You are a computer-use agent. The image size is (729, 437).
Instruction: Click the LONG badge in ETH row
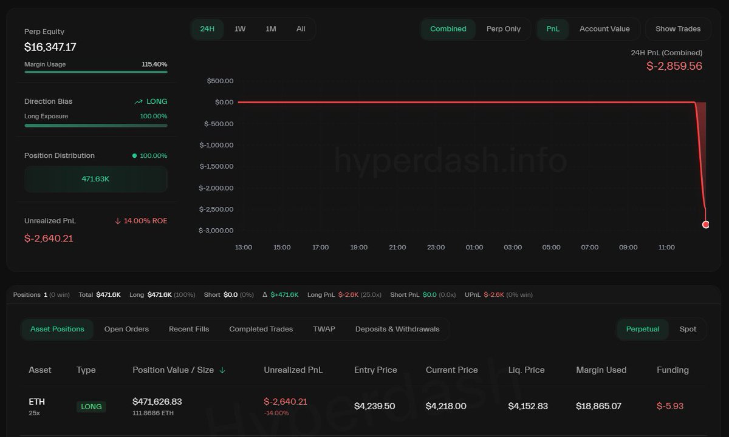click(91, 407)
